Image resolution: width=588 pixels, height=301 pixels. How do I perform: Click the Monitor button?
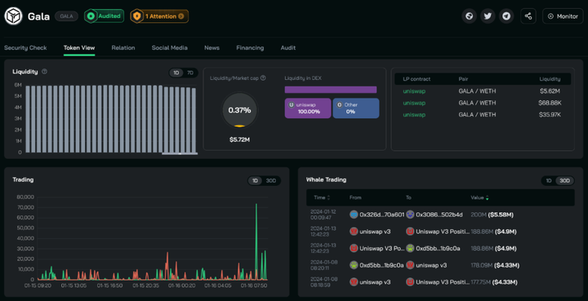coord(563,16)
